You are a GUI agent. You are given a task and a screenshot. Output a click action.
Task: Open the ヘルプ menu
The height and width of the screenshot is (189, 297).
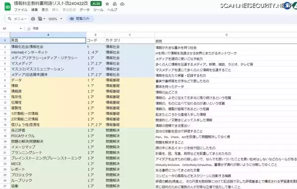[x=112, y=10]
